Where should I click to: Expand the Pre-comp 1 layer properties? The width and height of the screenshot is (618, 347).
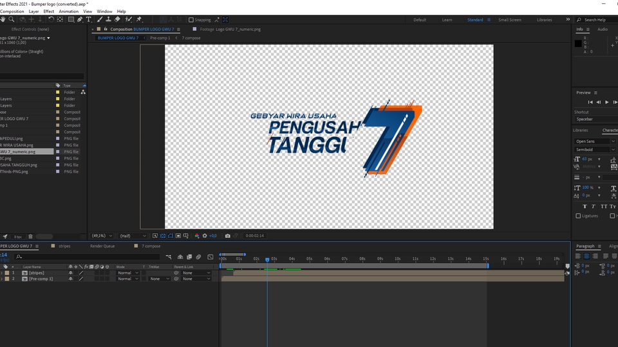coord(1,278)
